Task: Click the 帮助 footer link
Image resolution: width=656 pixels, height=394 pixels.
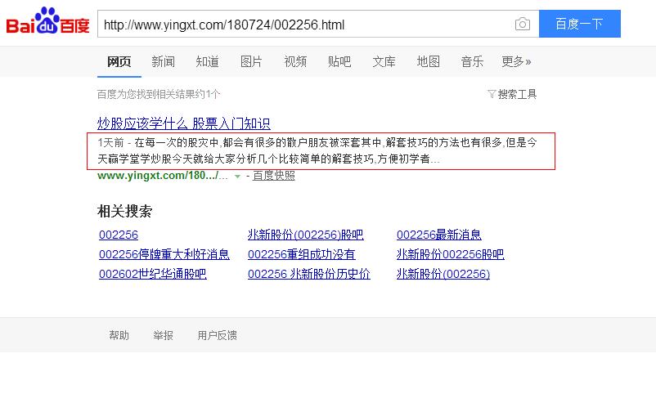Action: 119,335
